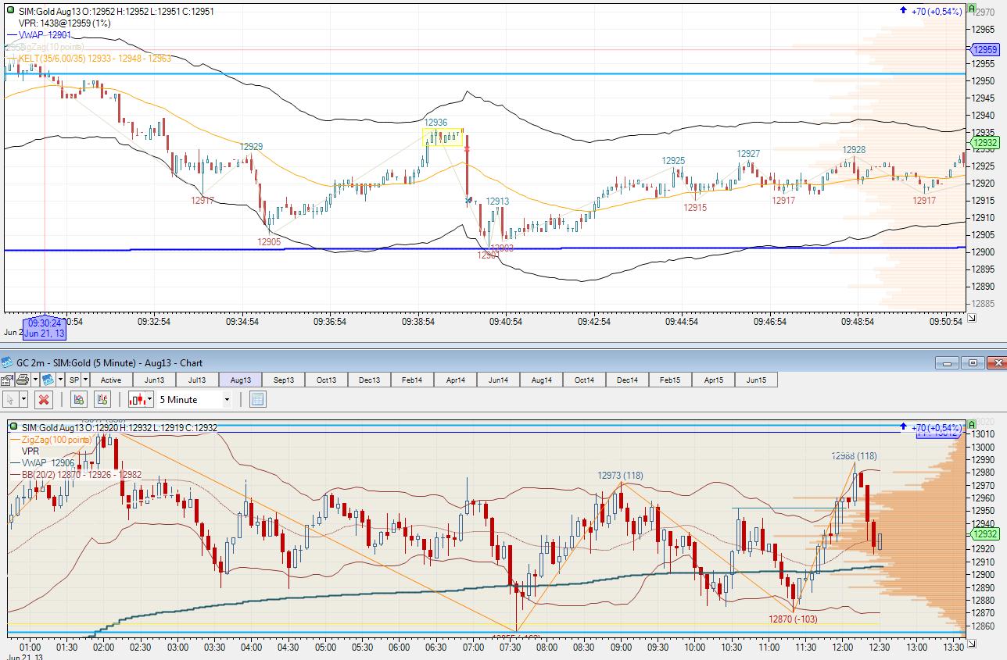This screenshot has width=1007, height=660.
Task: Click the 12973 (118) zigzag label
Action: [x=621, y=476]
